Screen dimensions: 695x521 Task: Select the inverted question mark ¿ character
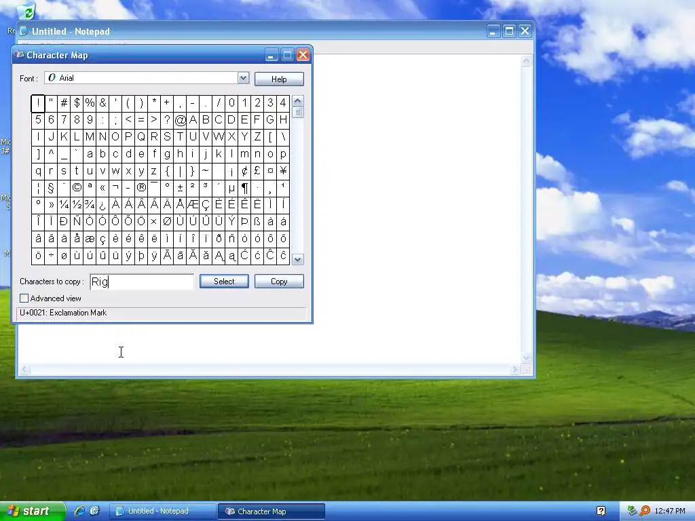click(102, 205)
